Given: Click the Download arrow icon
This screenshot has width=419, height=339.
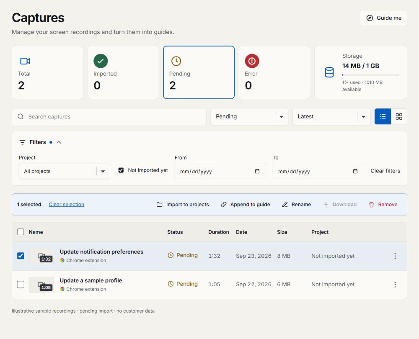Looking at the screenshot, I should tap(326, 205).
